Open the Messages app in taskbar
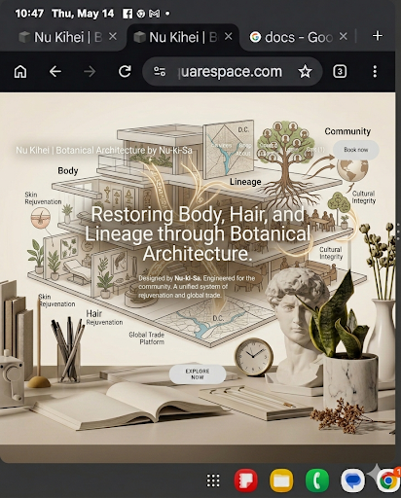401x498 pixels. [x=352, y=480]
